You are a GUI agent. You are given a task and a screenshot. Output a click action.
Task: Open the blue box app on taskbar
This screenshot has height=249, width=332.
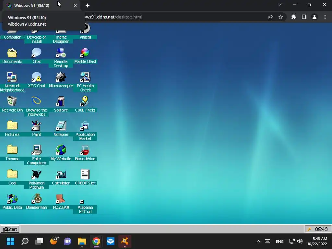111,241
